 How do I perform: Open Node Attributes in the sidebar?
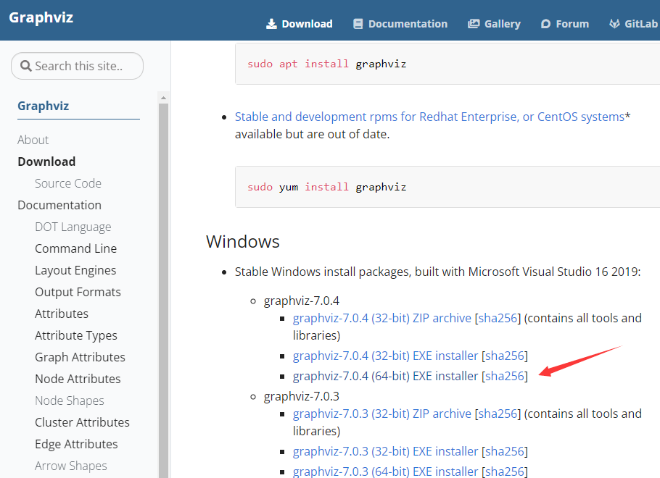[x=78, y=380]
